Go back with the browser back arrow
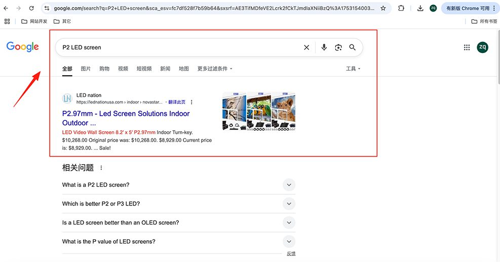The height and width of the screenshot is (262, 500). click(6, 8)
